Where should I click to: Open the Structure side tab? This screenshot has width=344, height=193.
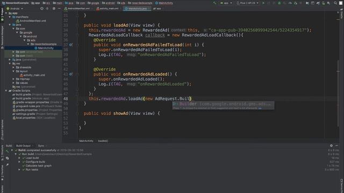click(2, 152)
